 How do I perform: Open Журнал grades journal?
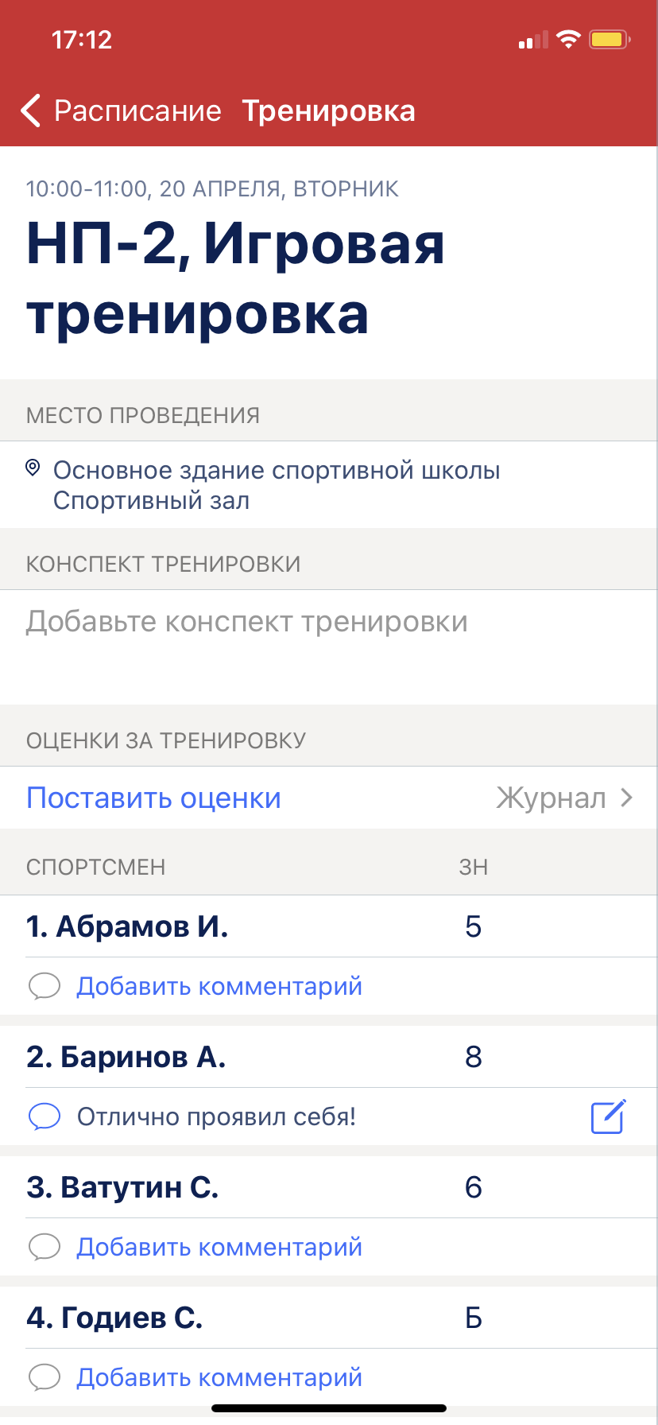point(551,798)
